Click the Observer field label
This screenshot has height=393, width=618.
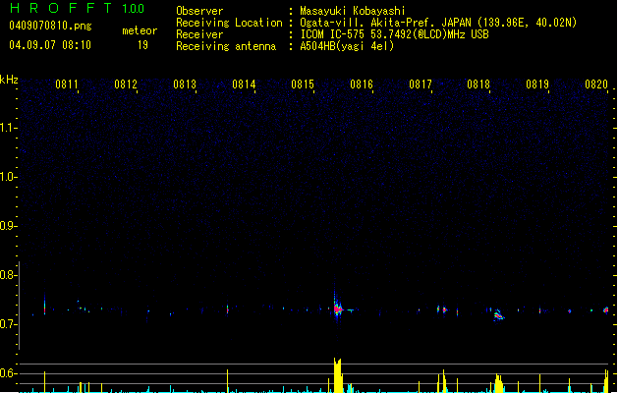click(199, 11)
